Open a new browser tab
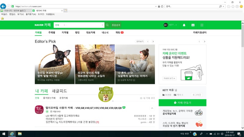This screenshot has width=244, height=137. coord(66,11)
